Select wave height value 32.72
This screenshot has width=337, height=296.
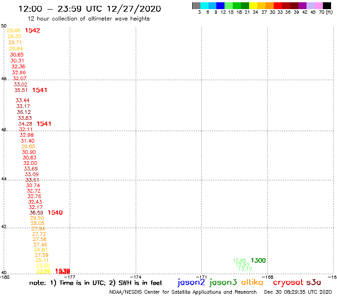coord(34,191)
